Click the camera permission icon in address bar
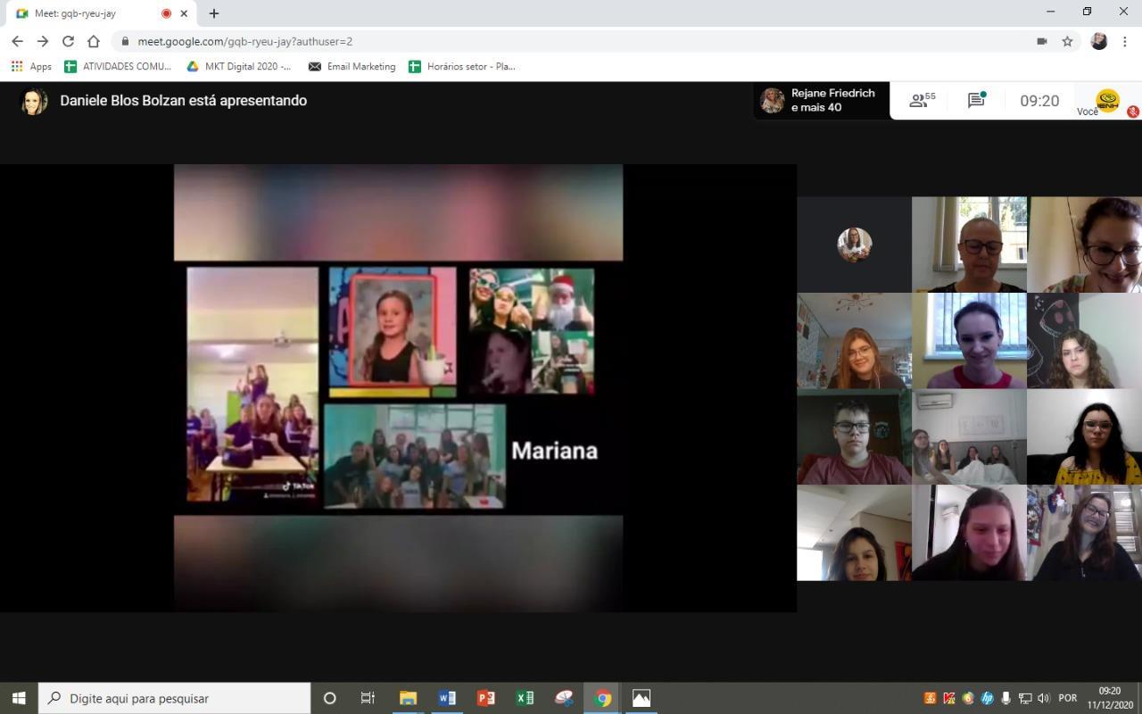 1041,41
